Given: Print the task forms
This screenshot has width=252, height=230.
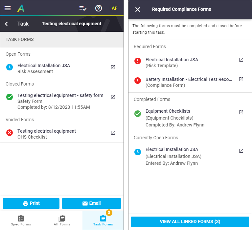Looking at the screenshot, I should (31, 203).
